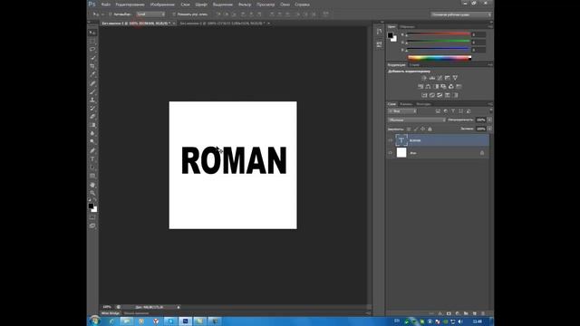
Task: Select the Rectangle shape tool
Action: point(92,176)
